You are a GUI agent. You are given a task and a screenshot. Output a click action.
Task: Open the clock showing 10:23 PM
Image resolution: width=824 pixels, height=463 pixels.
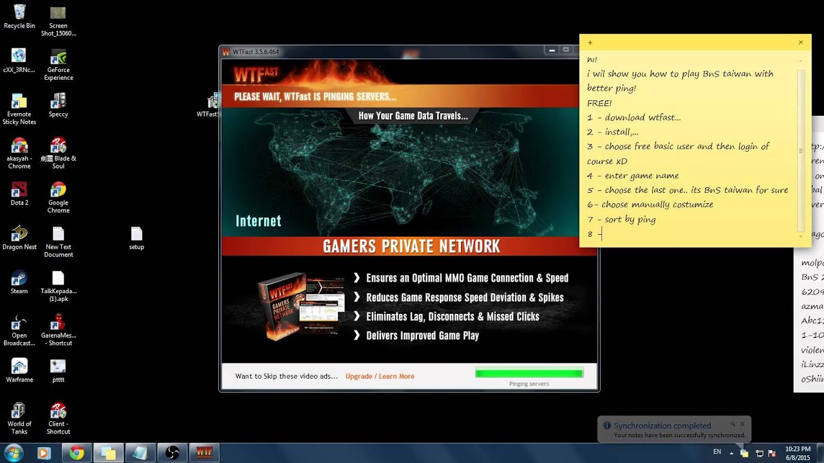(x=798, y=453)
